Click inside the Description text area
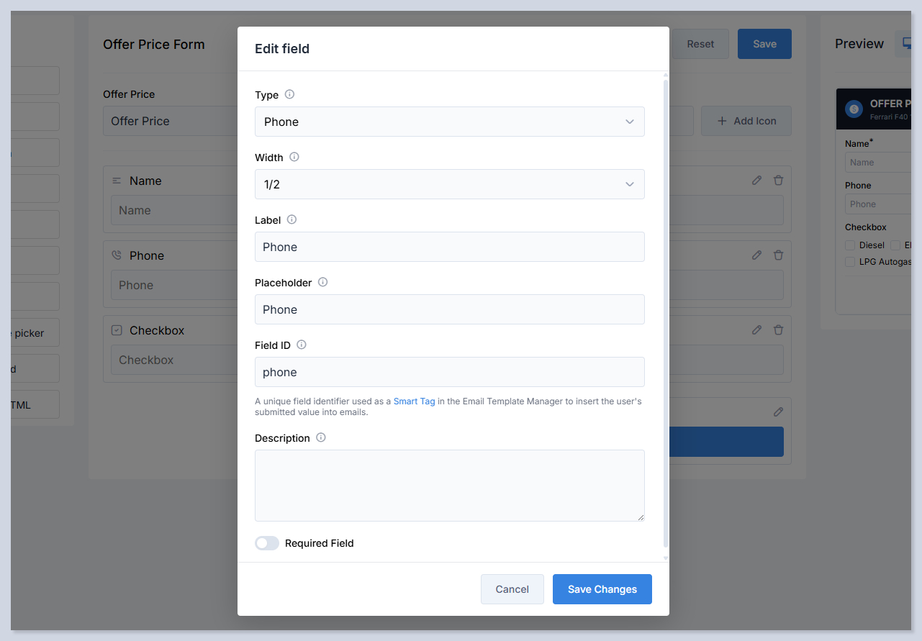Viewport: 922px width, 641px height. point(449,486)
